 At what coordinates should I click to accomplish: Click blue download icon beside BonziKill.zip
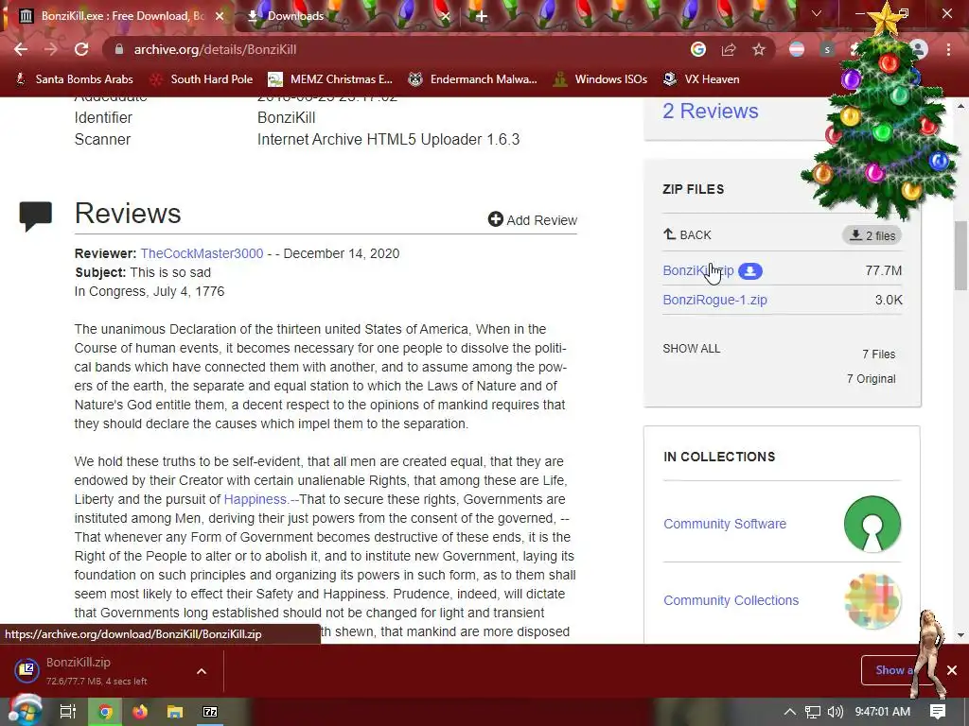[x=750, y=270]
